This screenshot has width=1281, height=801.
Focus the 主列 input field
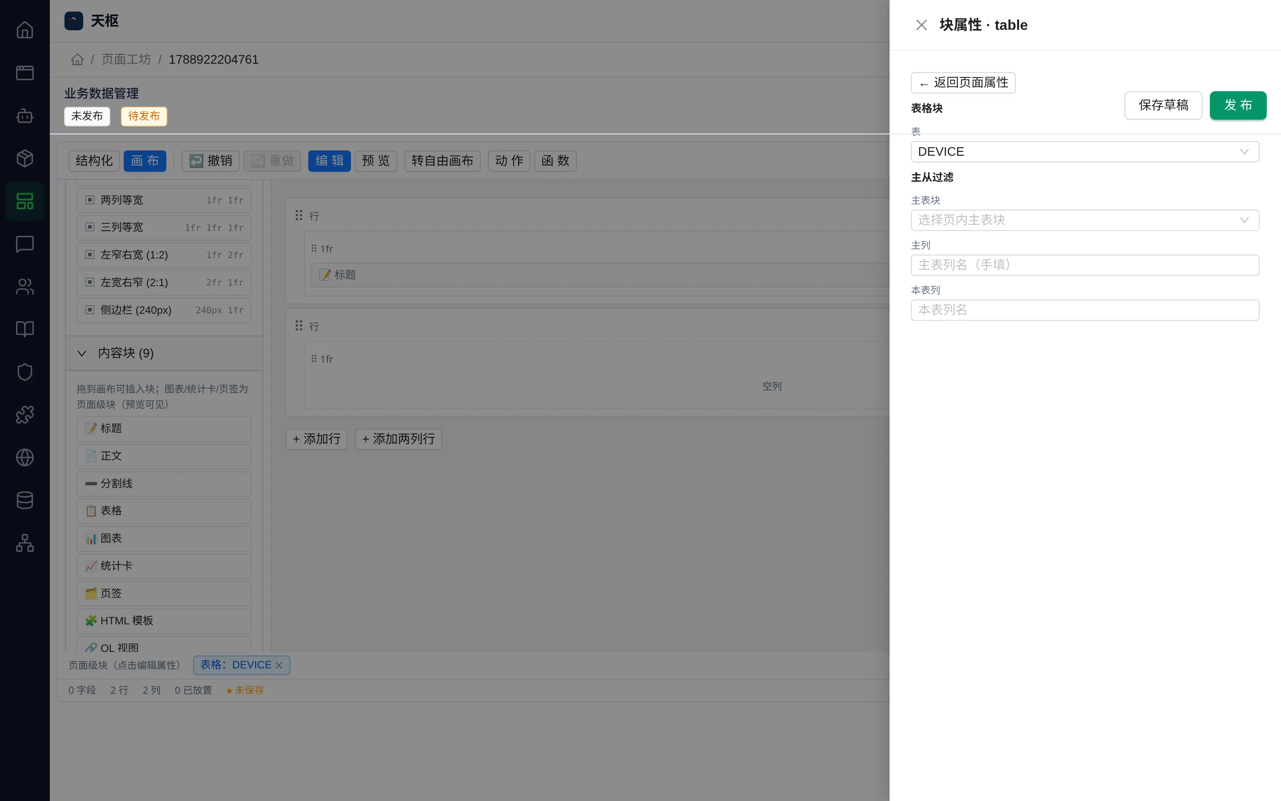click(1084, 265)
